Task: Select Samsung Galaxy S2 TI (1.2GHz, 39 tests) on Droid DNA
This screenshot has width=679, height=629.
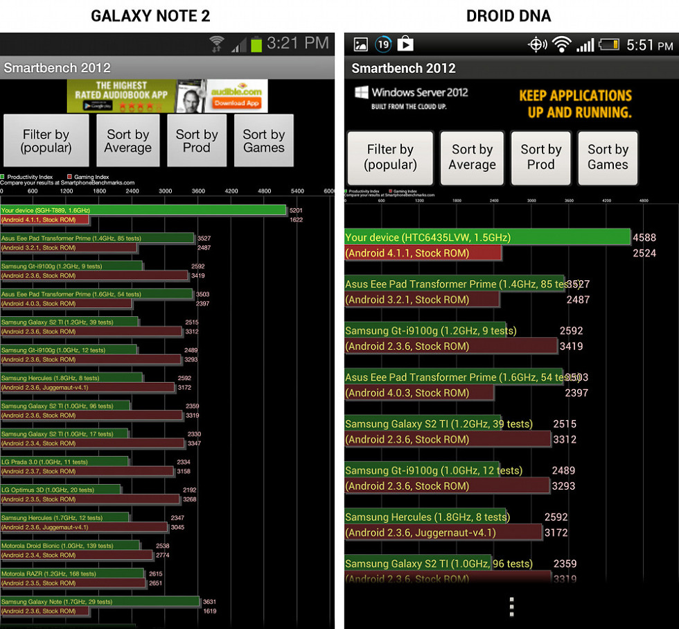Action: click(448, 432)
